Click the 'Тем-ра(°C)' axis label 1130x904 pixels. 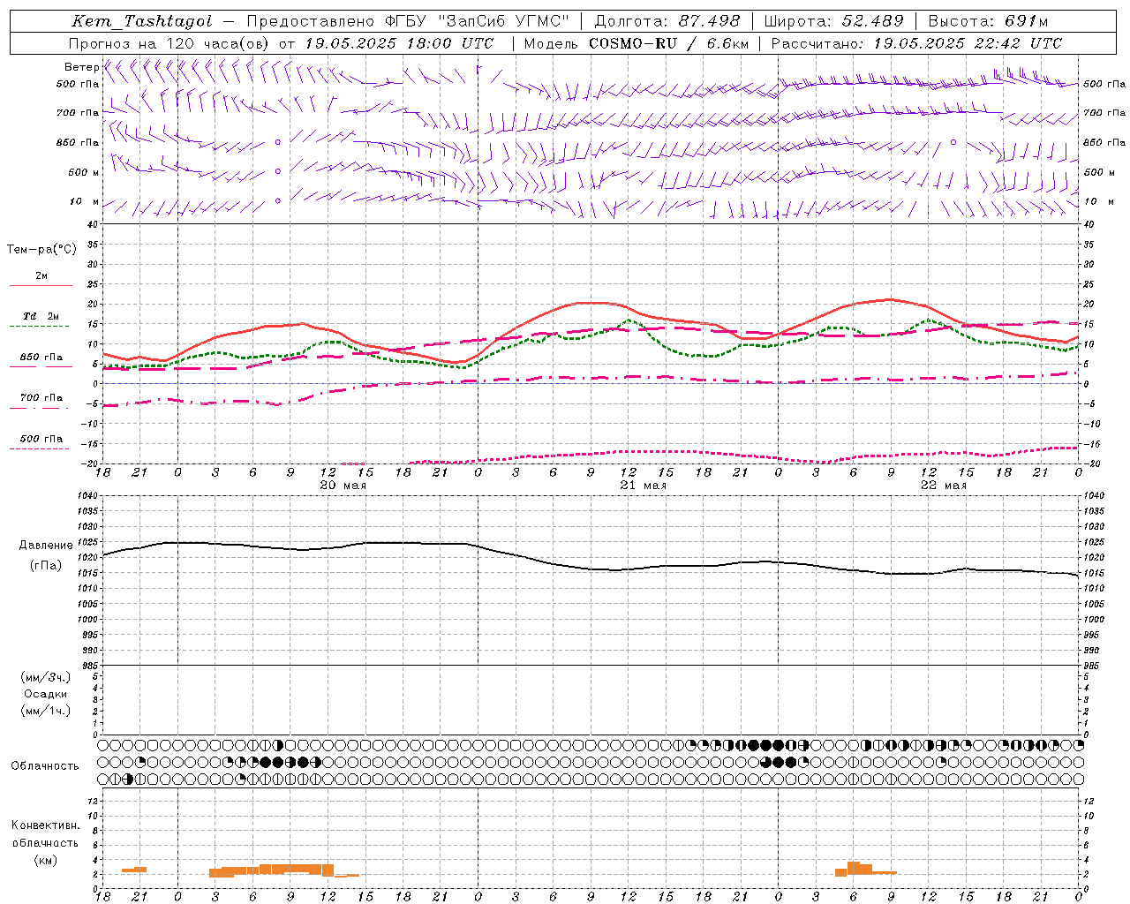pos(41,249)
